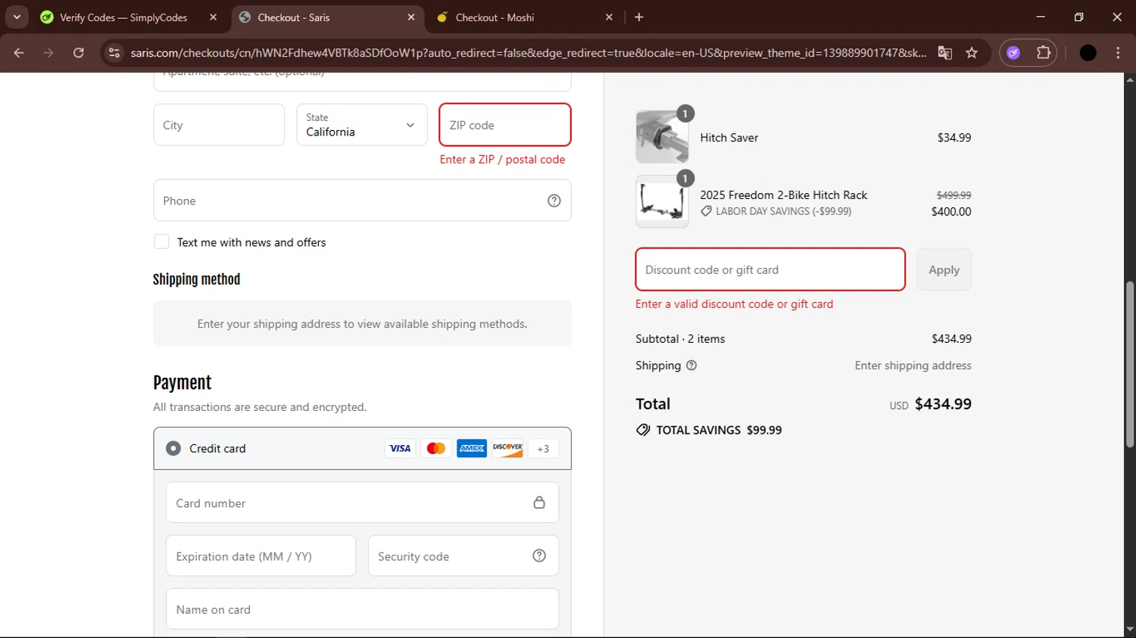Image resolution: width=1136 pixels, height=638 pixels.
Task: Bookmark this page with the star icon
Action: tap(972, 53)
